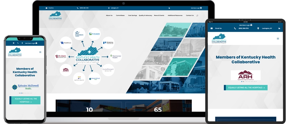Tap the map pin icon on the tablet
The image size is (292, 124).
coord(258,28)
